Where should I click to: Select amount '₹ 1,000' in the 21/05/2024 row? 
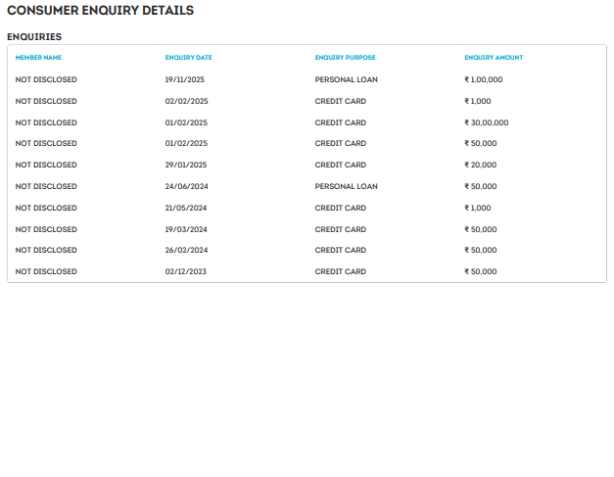click(478, 208)
